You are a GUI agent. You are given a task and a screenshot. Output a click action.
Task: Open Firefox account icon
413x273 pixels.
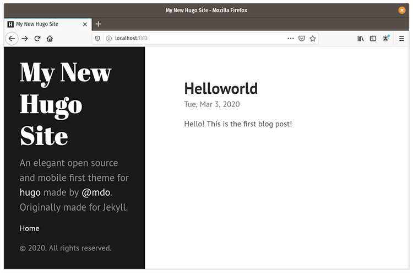[385, 39]
